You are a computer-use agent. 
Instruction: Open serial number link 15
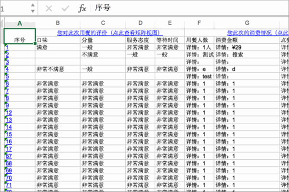9,134
